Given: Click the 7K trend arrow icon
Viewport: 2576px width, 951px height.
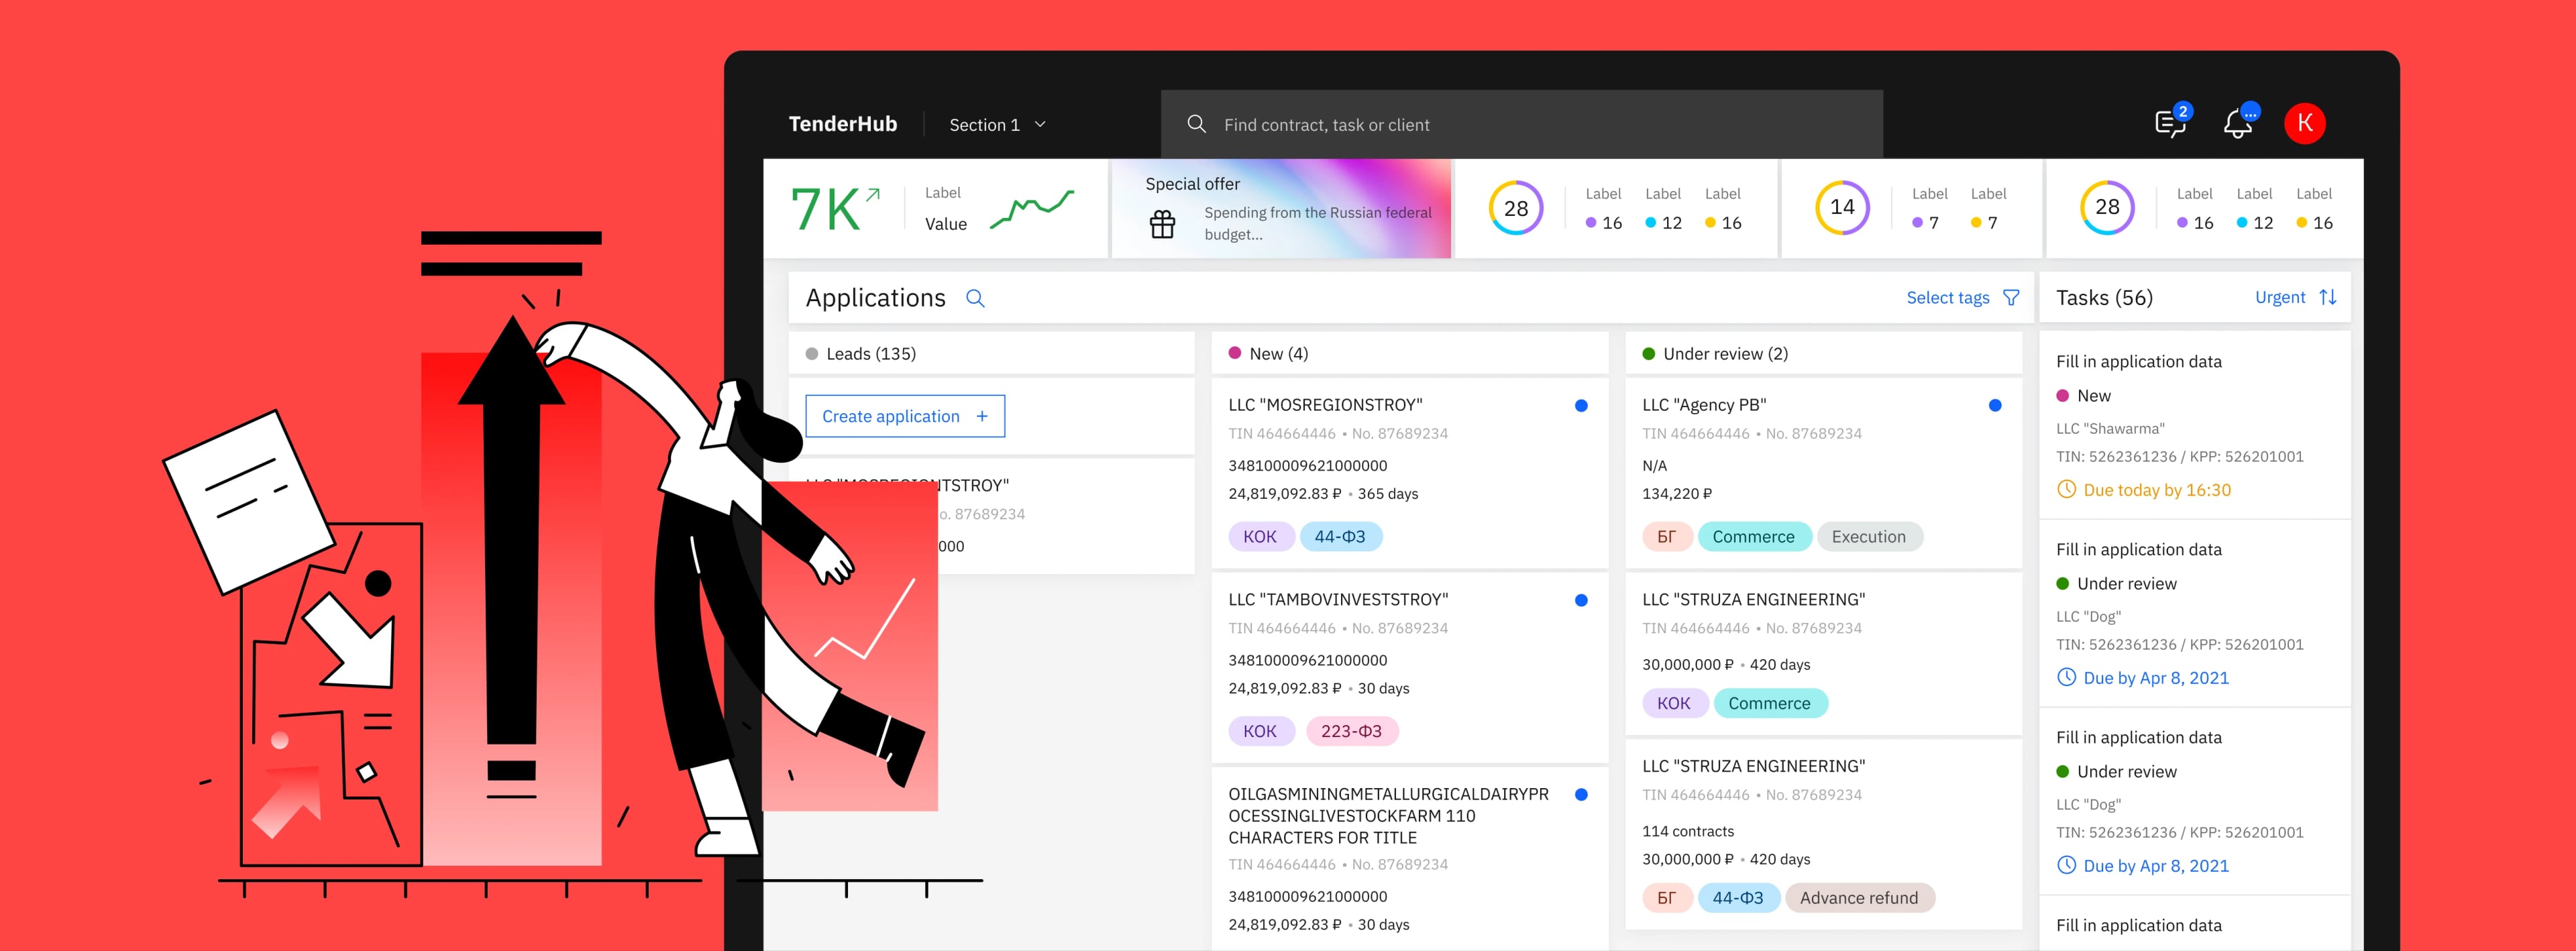Looking at the screenshot, I should pos(873,194).
